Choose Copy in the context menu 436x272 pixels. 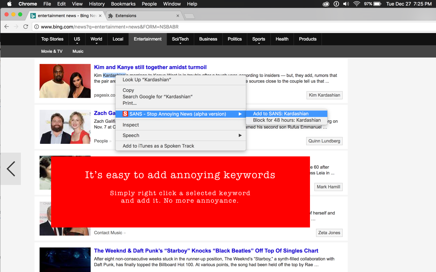181,90
